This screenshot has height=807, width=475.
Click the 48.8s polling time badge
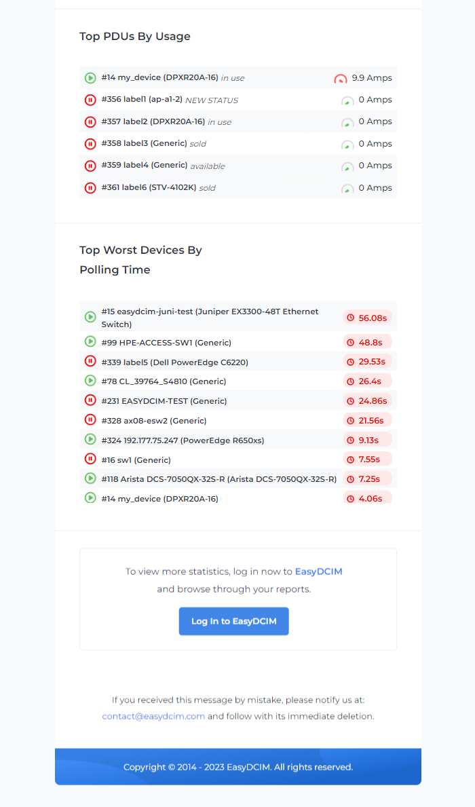[x=367, y=342]
